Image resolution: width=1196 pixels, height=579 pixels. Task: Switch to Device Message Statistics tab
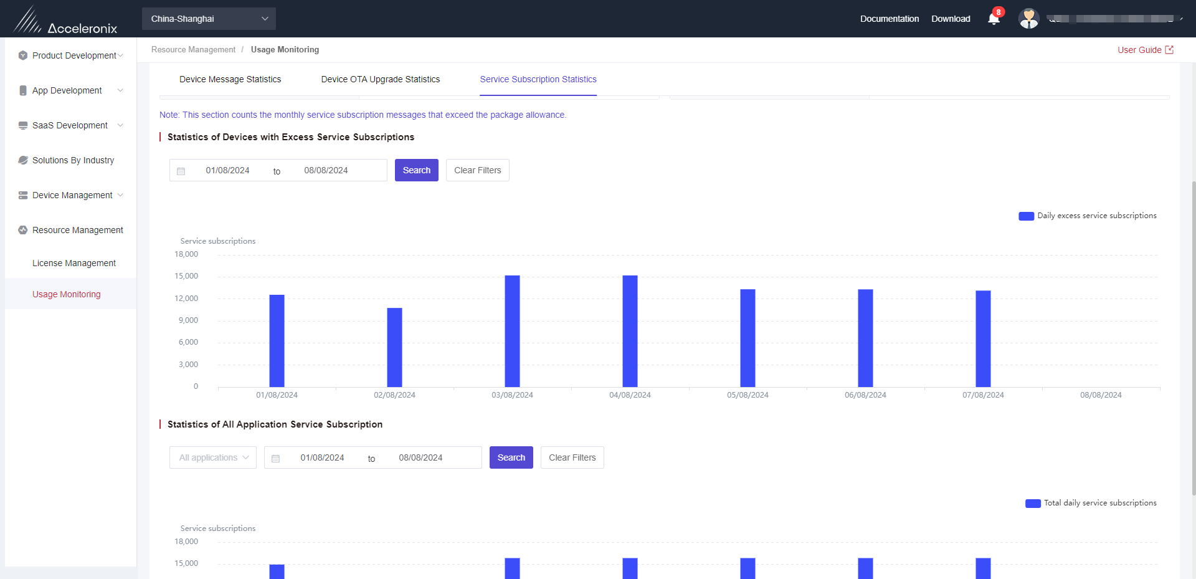[230, 79]
